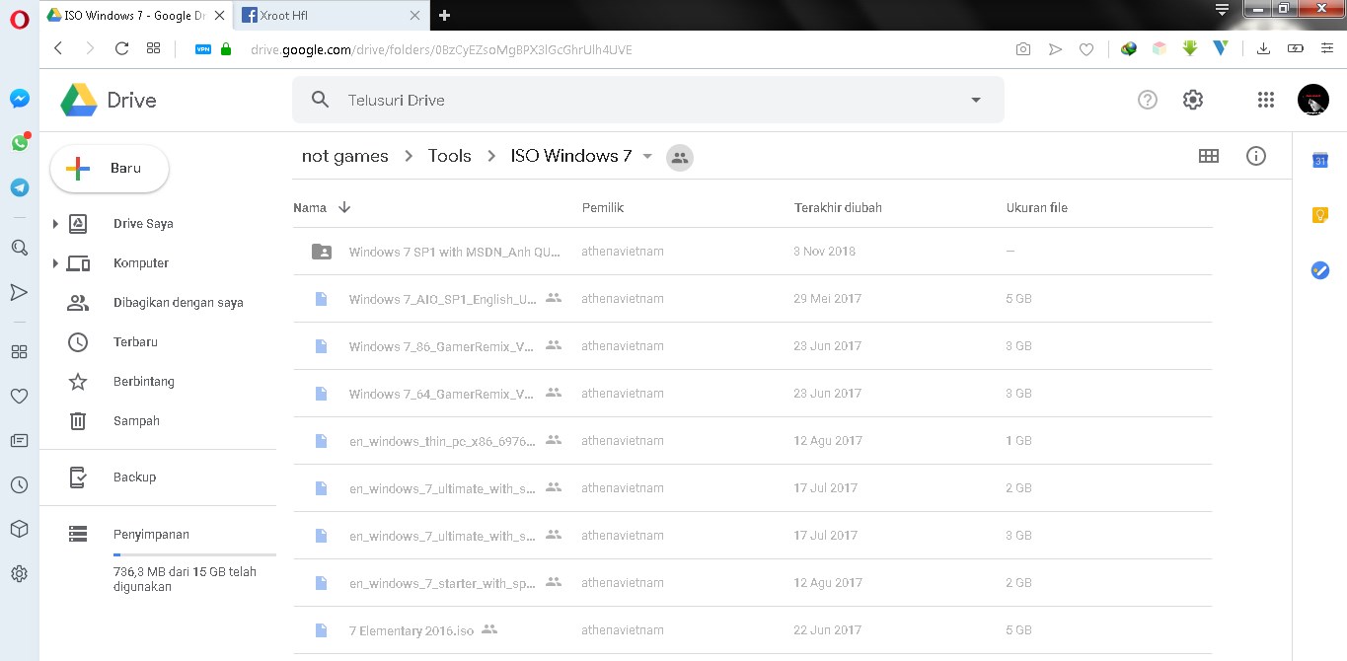Take a snapshot with camera icon

pyautogui.click(x=1023, y=48)
